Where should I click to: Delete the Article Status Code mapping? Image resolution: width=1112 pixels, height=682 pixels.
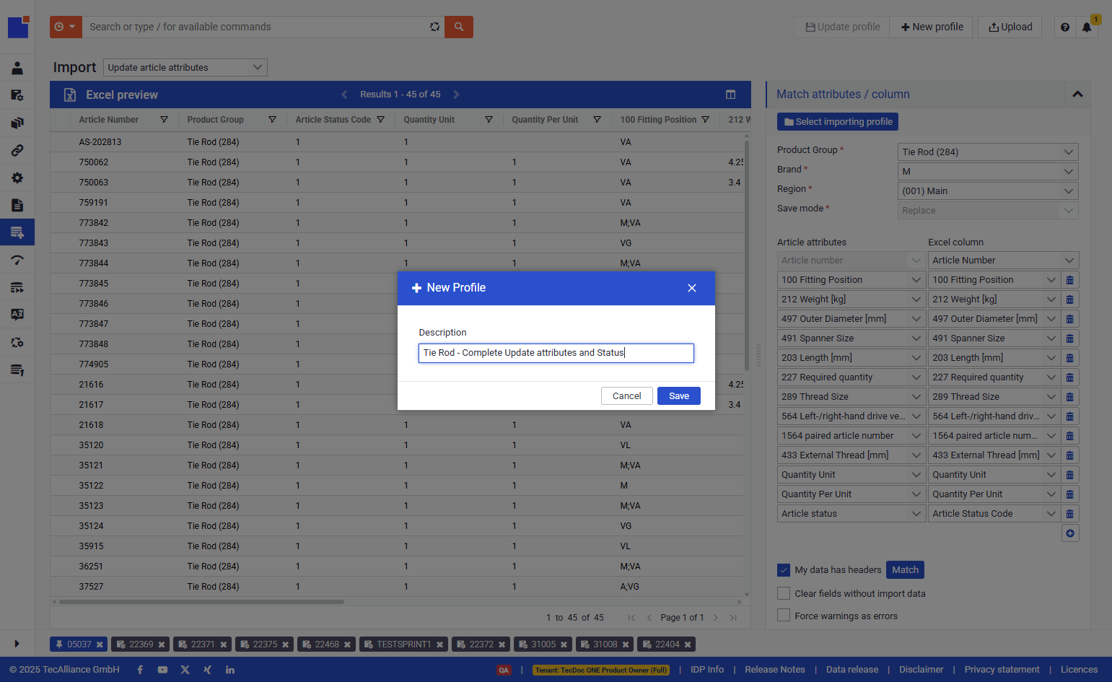click(1070, 513)
